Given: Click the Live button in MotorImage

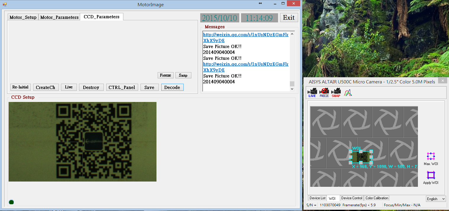Looking at the screenshot, I should point(69,87).
